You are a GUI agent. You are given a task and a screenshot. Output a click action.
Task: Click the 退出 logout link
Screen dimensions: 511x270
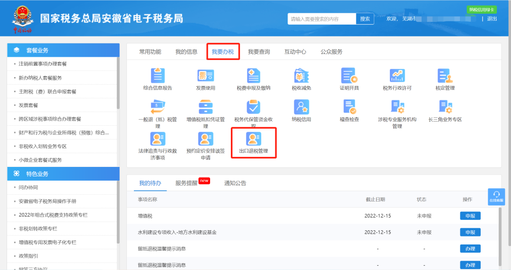492,19
